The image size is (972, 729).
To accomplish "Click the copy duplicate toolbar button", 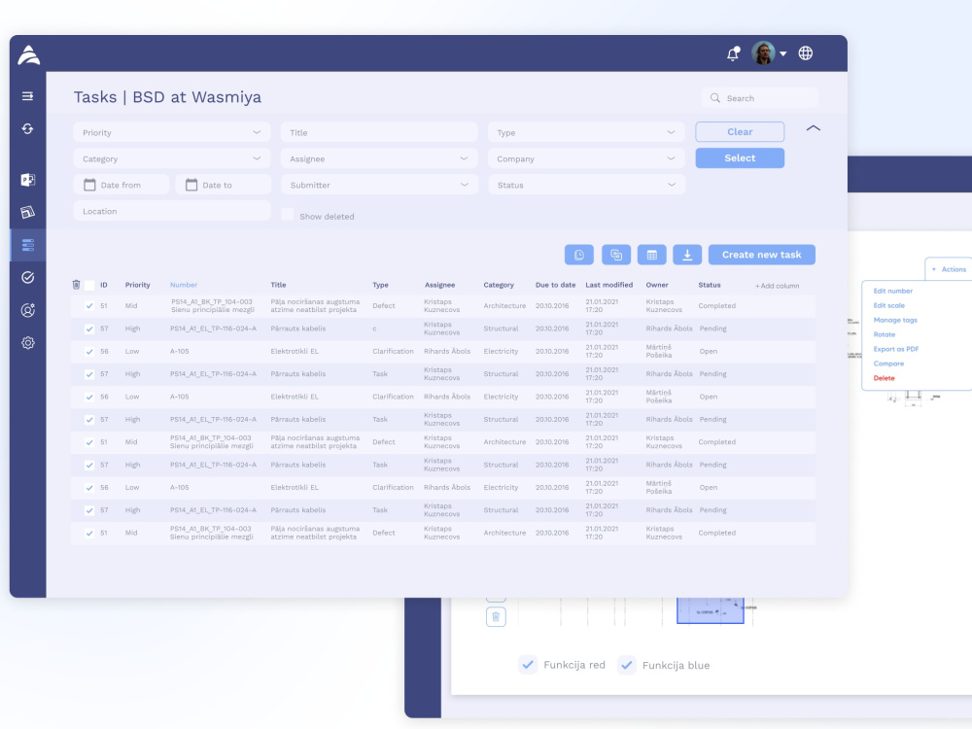I will [615, 255].
